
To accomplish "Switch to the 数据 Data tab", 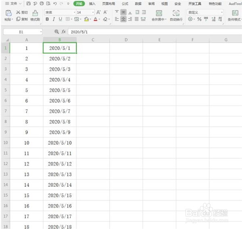I will (x=138, y=4).
